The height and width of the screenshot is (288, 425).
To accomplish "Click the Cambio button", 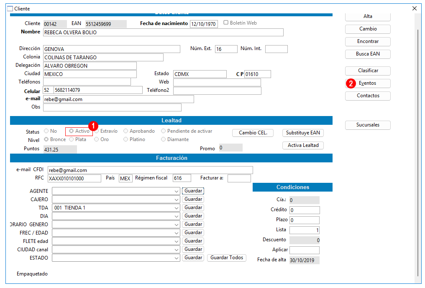I will pos(368,29).
